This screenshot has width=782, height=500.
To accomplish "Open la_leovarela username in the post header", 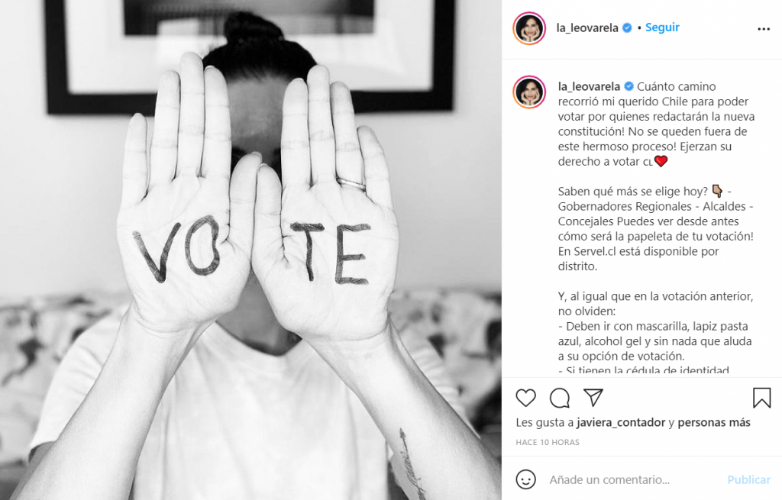I will pyautogui.click(x=587, y=28).
